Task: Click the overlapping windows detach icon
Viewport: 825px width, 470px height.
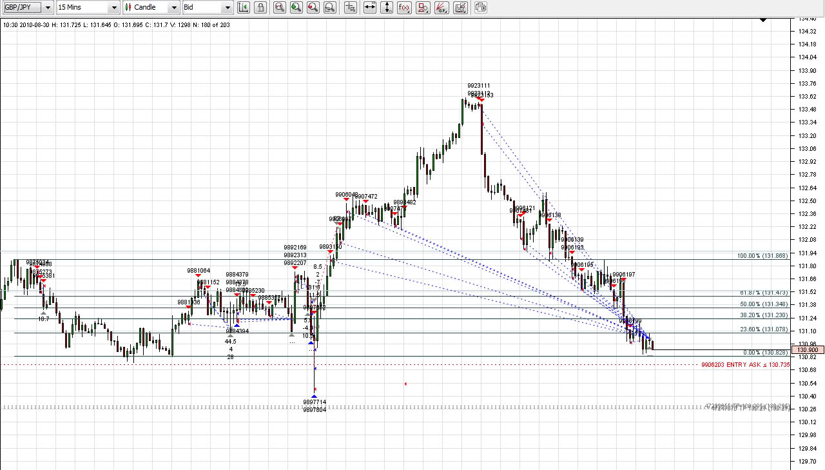Action: pos(481,8)
